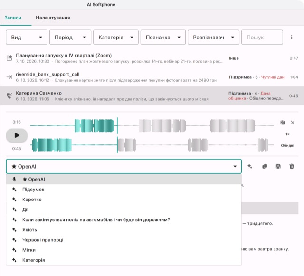304x276 pixels.
Task: Open the three-dot more options menu
Action: point(292,37)
